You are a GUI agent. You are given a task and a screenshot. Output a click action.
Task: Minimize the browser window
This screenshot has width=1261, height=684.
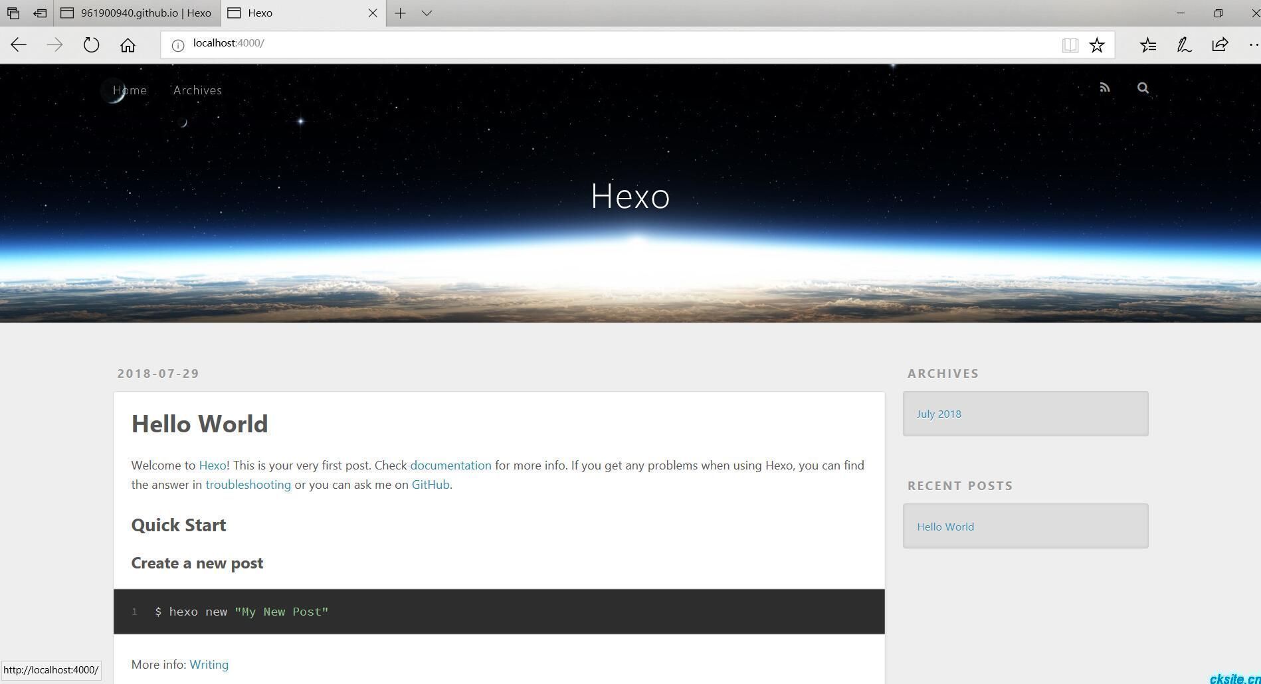1180,13
